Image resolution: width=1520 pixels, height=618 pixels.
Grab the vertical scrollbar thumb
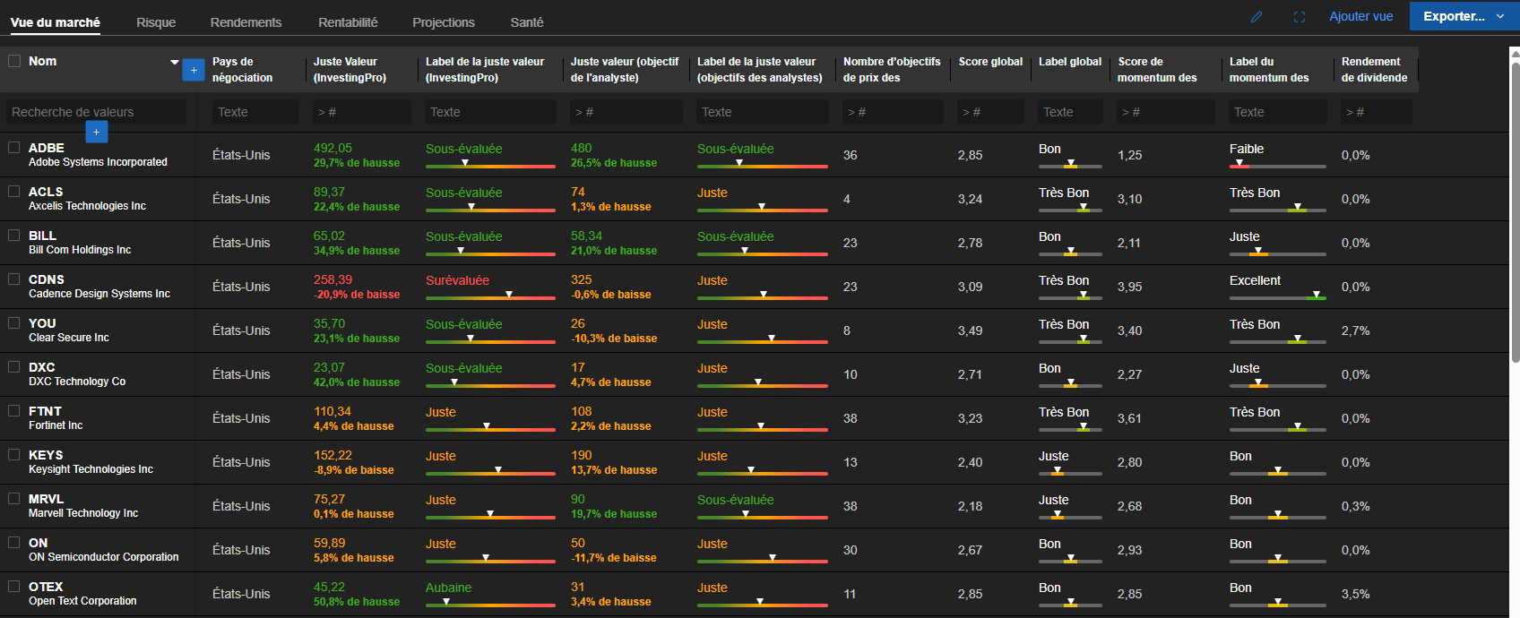tap(1515, 212)
